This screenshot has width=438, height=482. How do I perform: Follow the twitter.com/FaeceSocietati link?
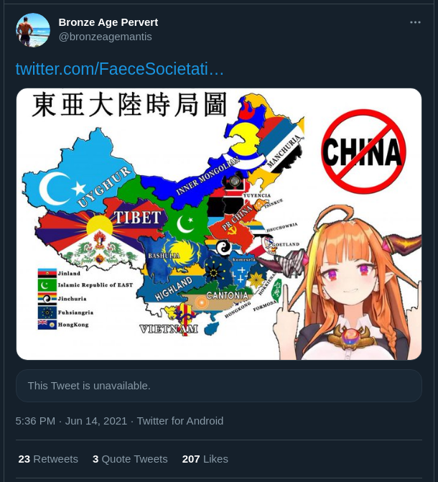(120, 69)
